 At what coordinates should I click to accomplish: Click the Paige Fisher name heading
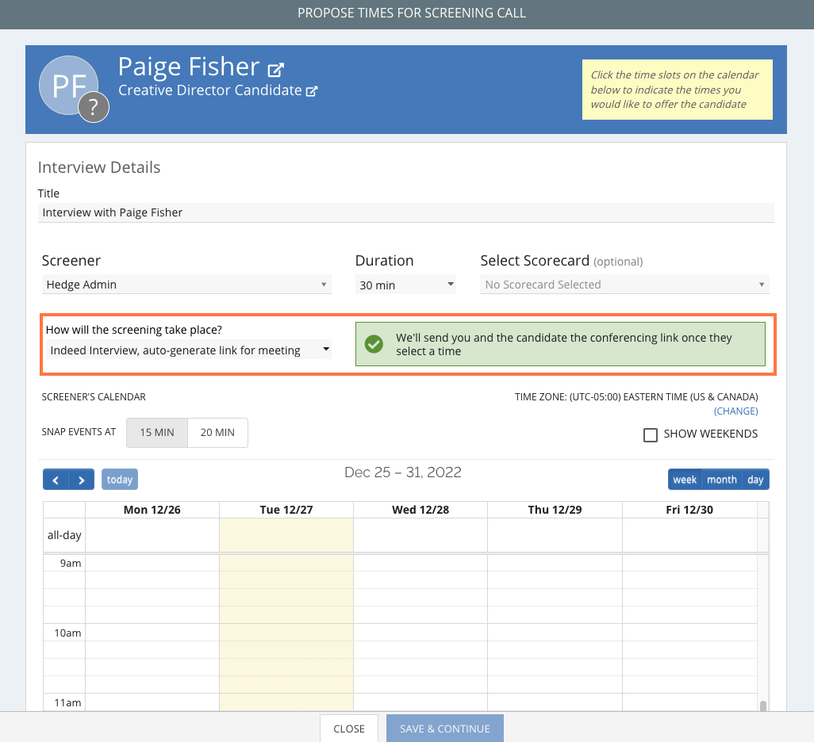tap(189, 67)
